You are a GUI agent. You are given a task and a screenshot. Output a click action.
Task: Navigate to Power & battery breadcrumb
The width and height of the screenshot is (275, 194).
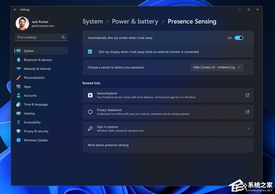click(135, 21)
